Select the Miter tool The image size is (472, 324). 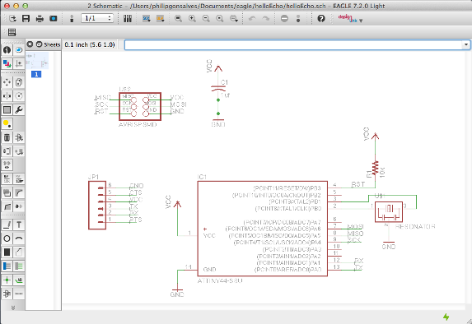tap(19, 192)
